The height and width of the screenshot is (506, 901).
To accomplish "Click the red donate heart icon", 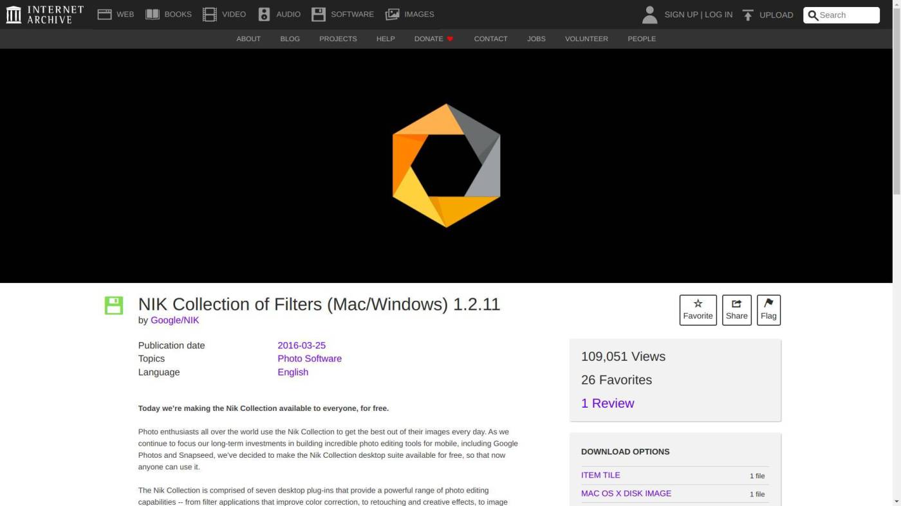I will pyautogui.click(x=450, y=39).
